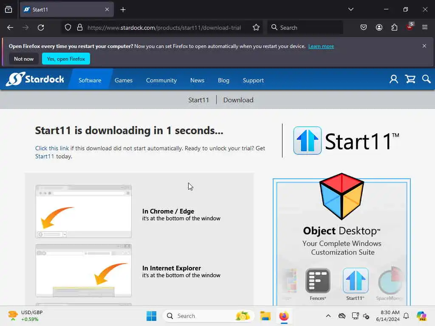Screen dimensions: 435x326
Task: Open the Blog nav item
Action: tap(223, 80)
